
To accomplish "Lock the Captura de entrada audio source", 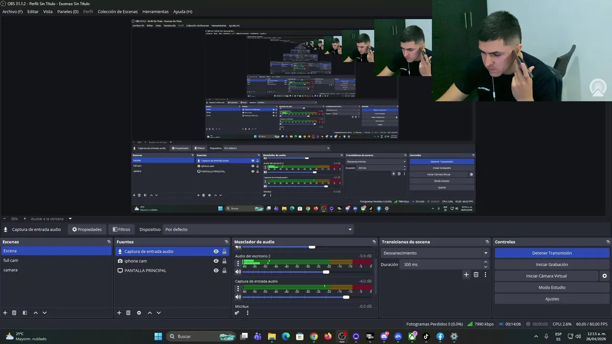I will point(224,251).
